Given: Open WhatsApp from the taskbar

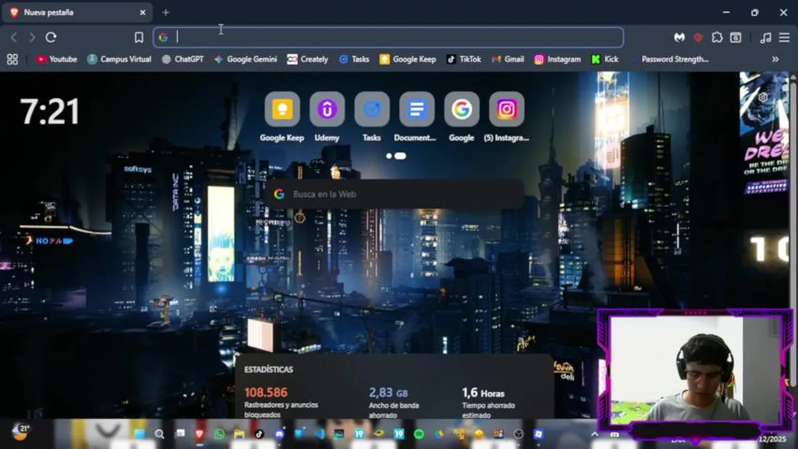Looking at the screenshot, I should point(219,434).
